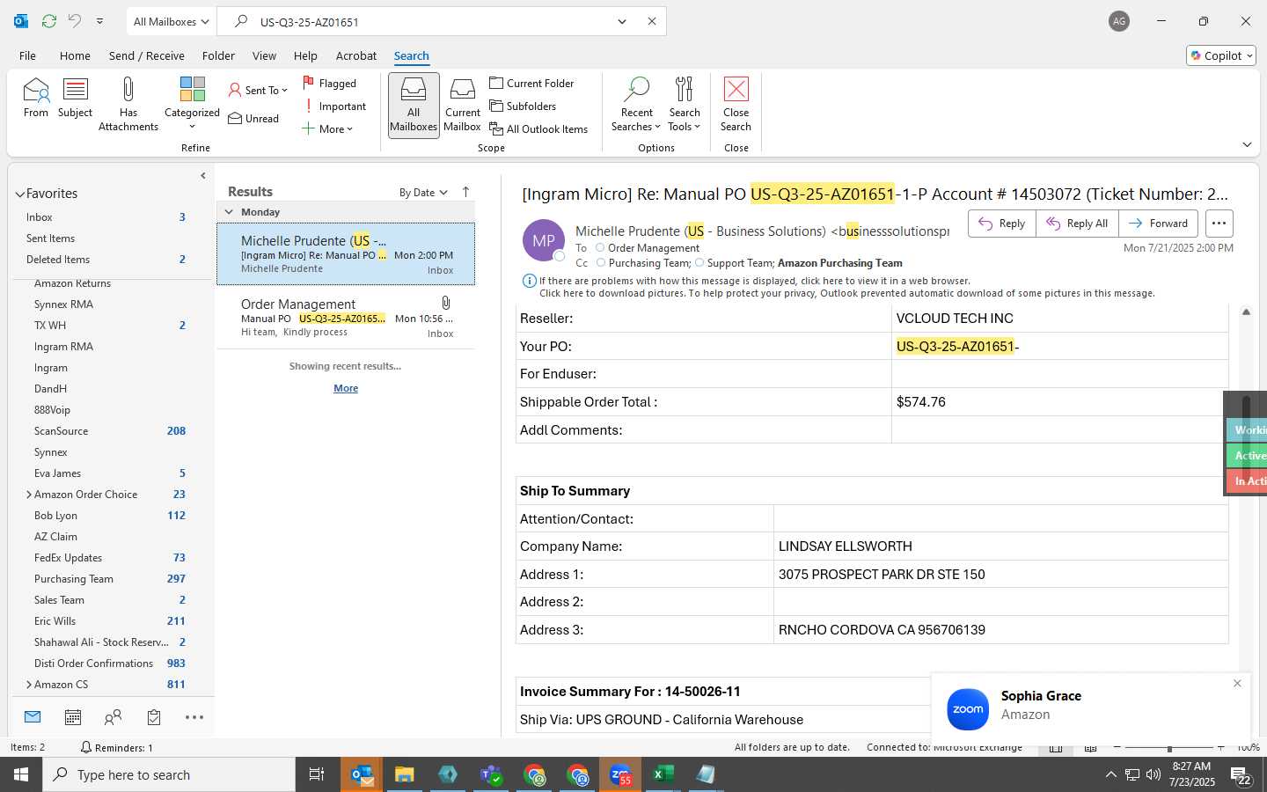Show only Unread messages
Screen dimensions: 1267x792
tap(253, 118)
